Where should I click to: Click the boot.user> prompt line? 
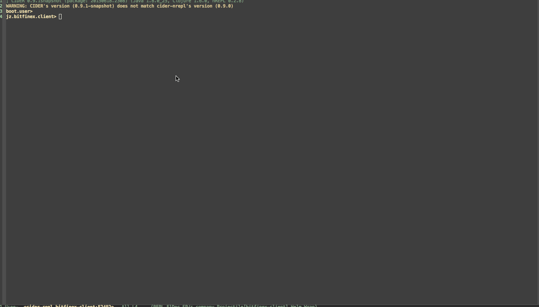pyautogui.click(x=19, y=11)
